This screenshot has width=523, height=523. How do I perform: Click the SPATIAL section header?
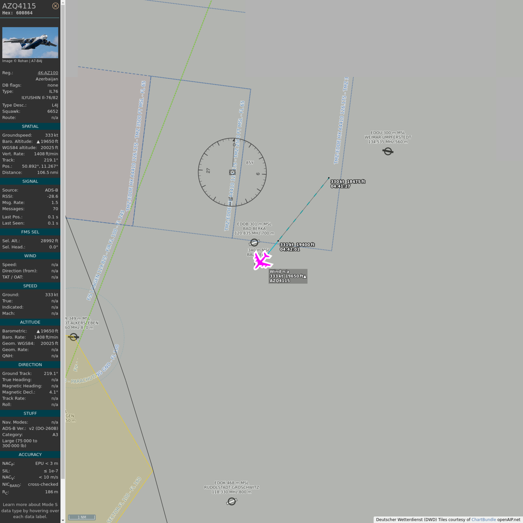[30, 126]
